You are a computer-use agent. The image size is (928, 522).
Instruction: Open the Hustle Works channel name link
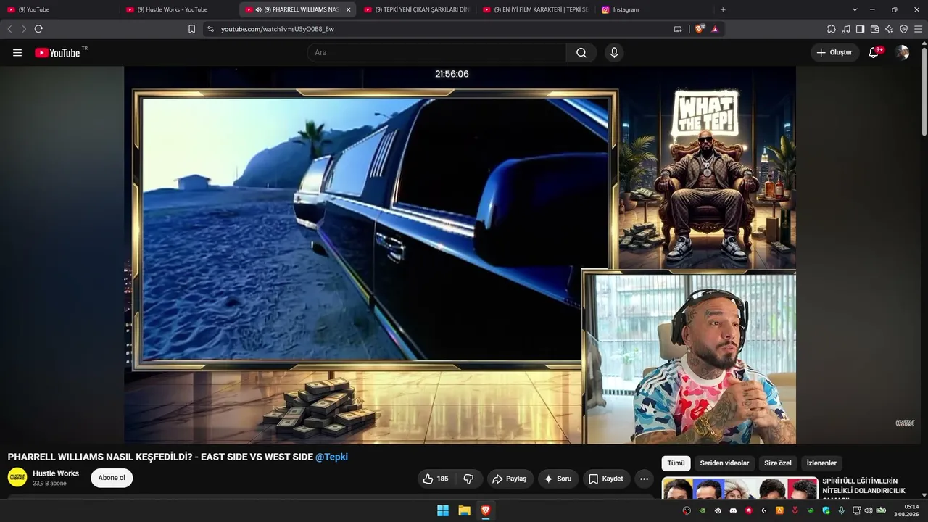tap(56, 473)
